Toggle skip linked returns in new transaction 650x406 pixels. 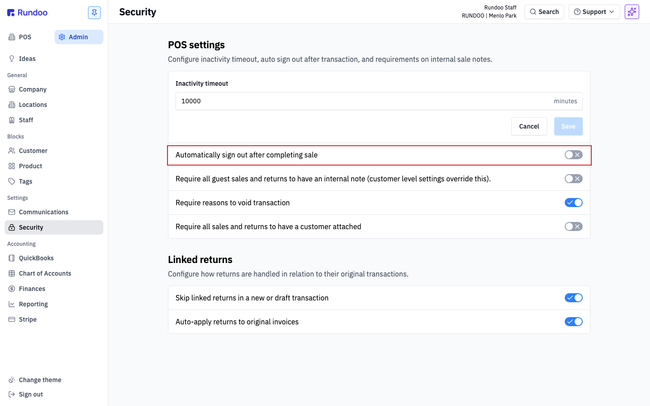[x=574, y=298]
